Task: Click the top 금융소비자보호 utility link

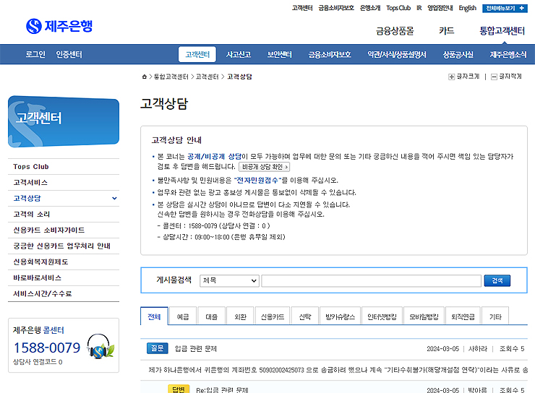Action: coord(336,8)
